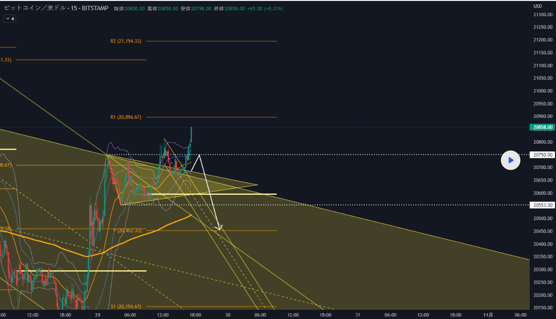Click the 29 date marker on time axis
Viewport: 556px width, 319px height.
98,315
